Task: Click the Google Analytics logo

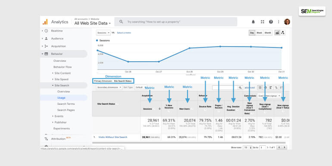Action: [45, 22]
